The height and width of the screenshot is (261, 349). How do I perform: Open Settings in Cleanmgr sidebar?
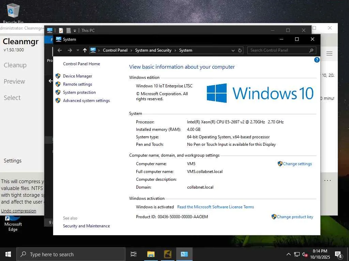coord(13,161)
